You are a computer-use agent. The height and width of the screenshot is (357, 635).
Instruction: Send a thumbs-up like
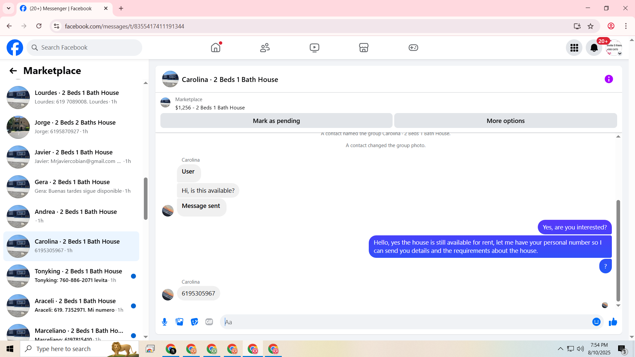pos(613,322)
